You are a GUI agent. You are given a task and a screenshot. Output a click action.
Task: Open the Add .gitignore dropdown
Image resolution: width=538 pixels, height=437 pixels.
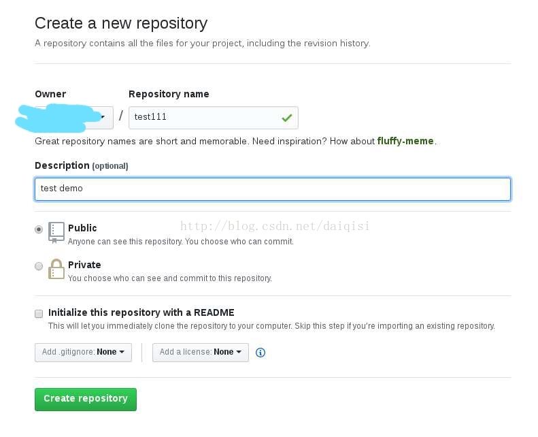tap(83, 352)
